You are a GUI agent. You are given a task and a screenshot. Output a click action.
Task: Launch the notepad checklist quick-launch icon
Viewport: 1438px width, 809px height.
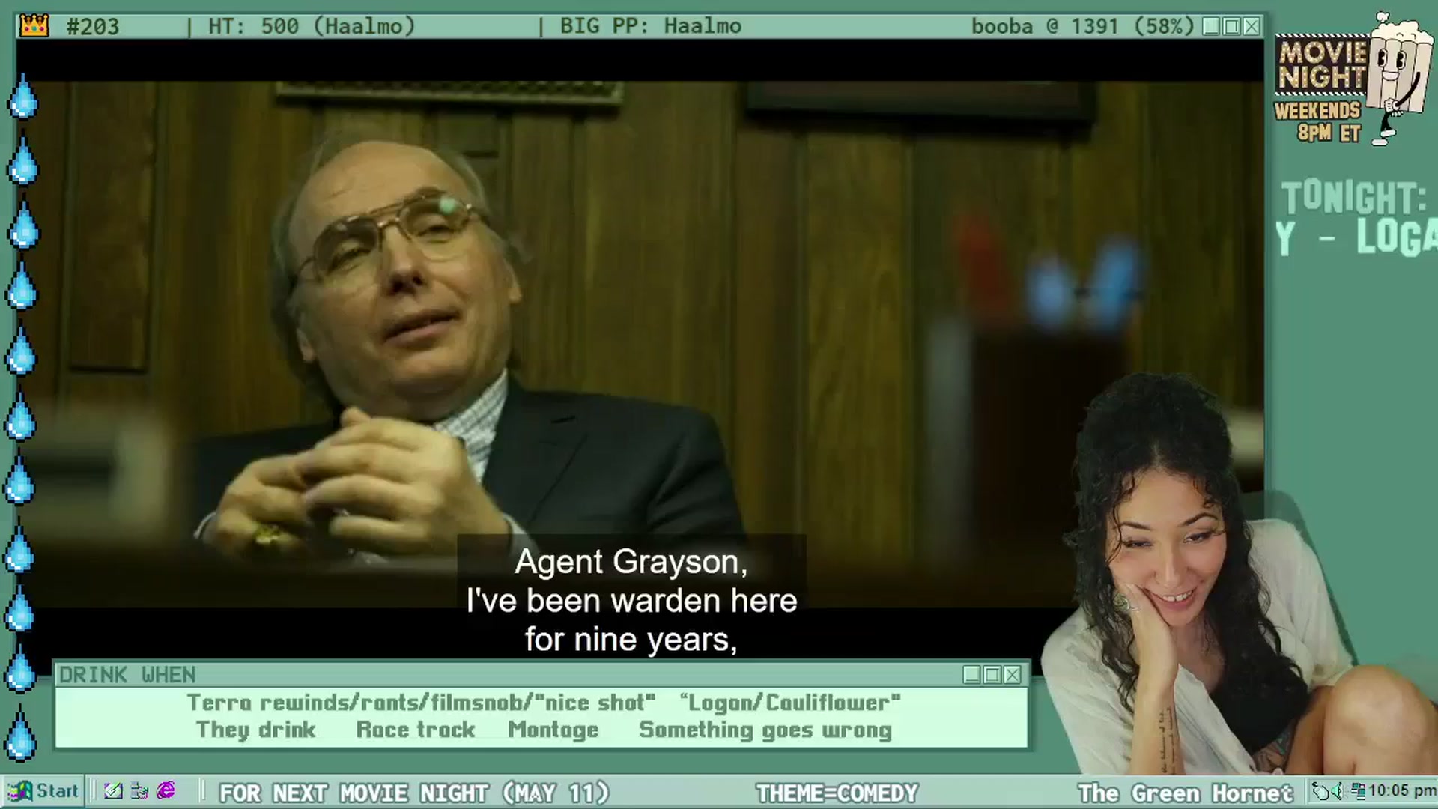pos(113,791)
